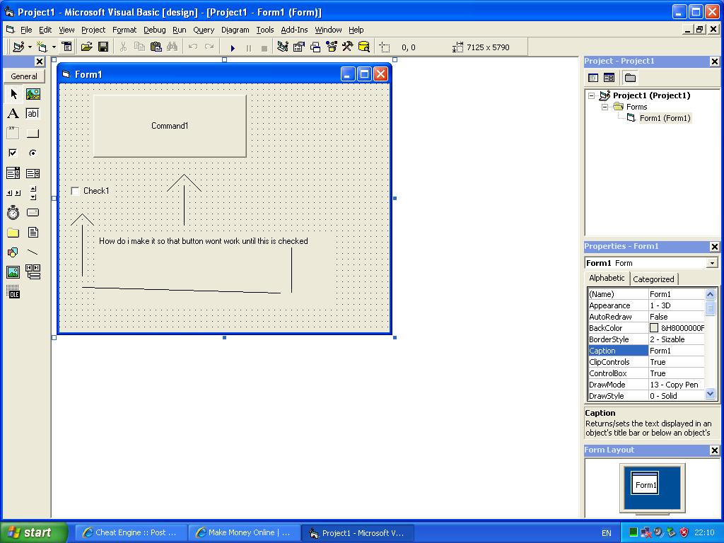This screenshot has height=543, width=724.
Task: Save the project using the toolbar disk icon
Action: 103,47
